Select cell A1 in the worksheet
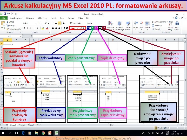This screenshot has height=140, width=187. [x=8, y=44]
